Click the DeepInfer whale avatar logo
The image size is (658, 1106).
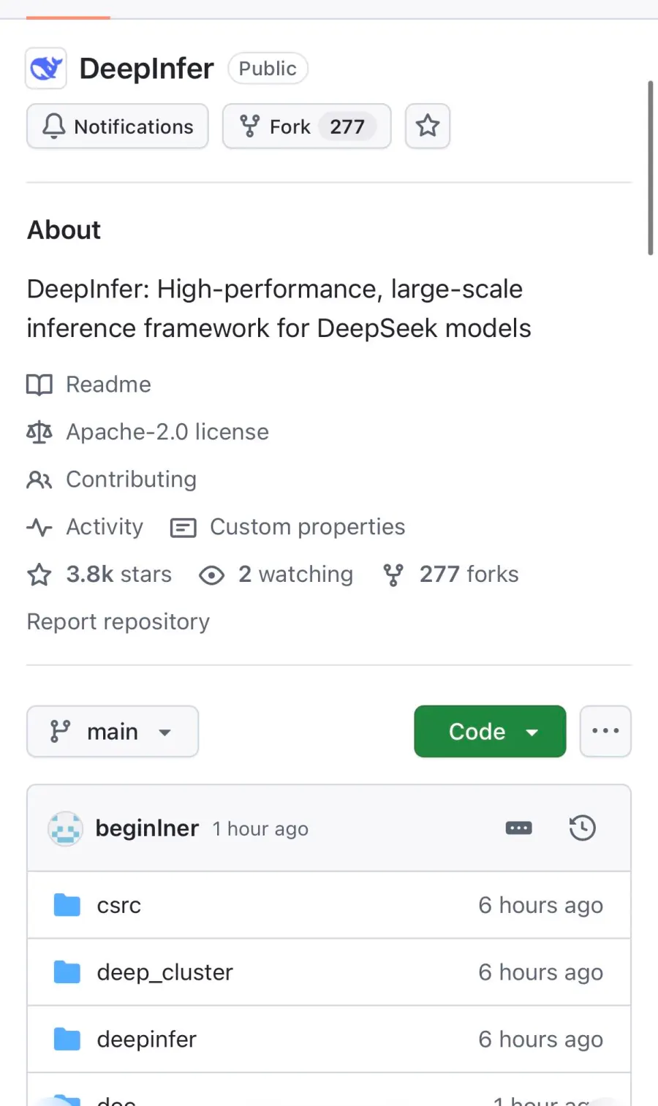pyautogui.click(x=46, y=69)
